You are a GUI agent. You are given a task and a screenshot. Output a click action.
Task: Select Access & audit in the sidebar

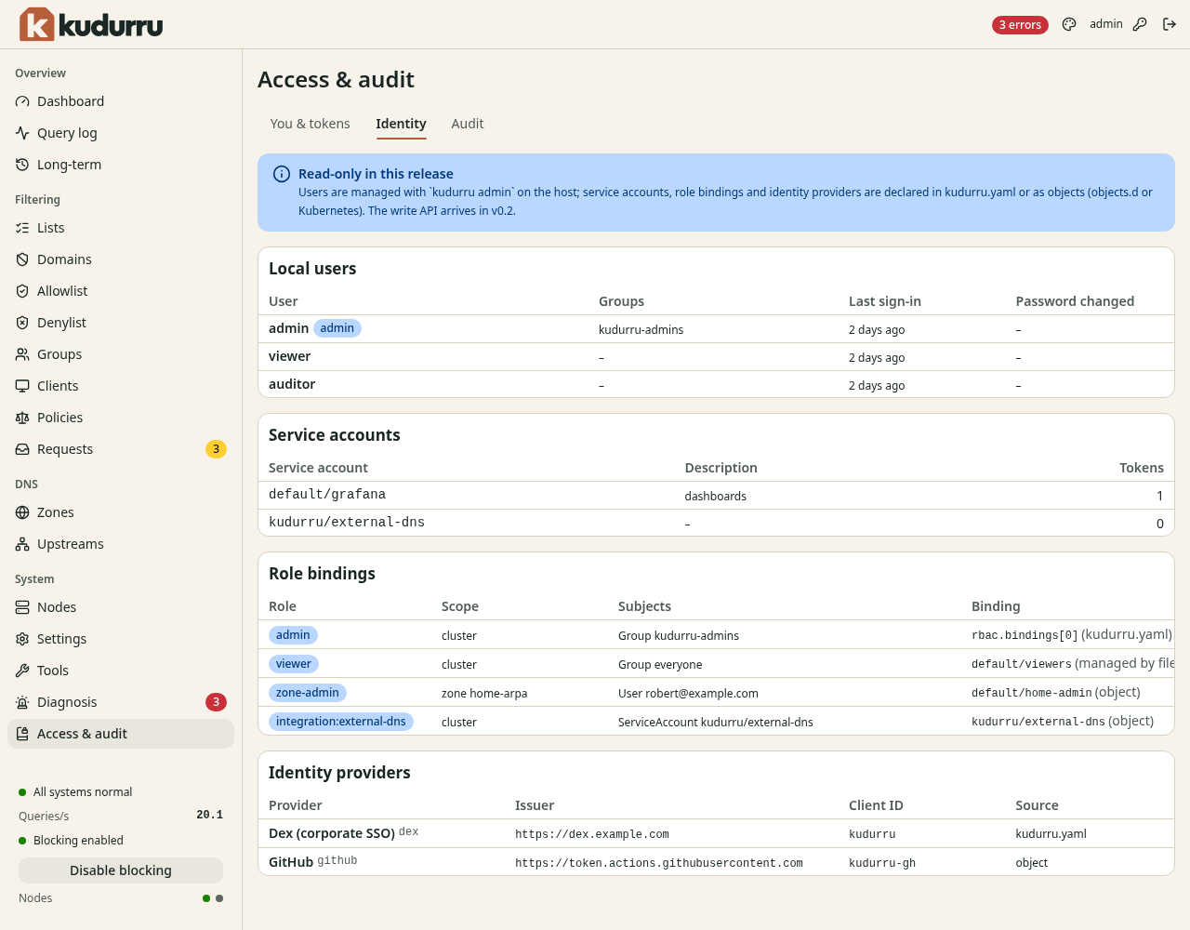[x=121, y=734]
